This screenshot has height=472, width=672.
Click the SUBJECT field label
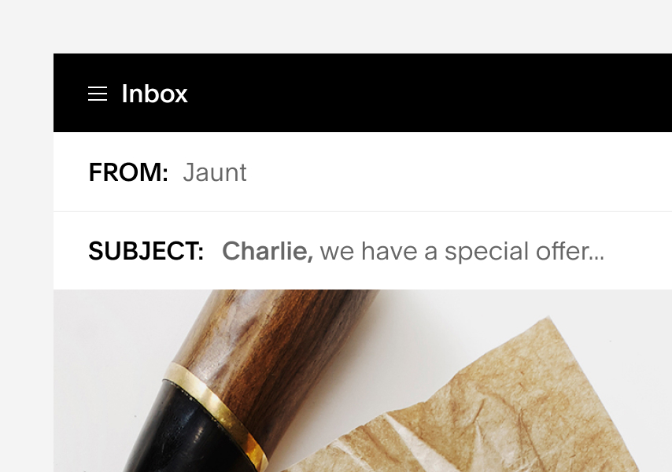click(x=146, y=250)
